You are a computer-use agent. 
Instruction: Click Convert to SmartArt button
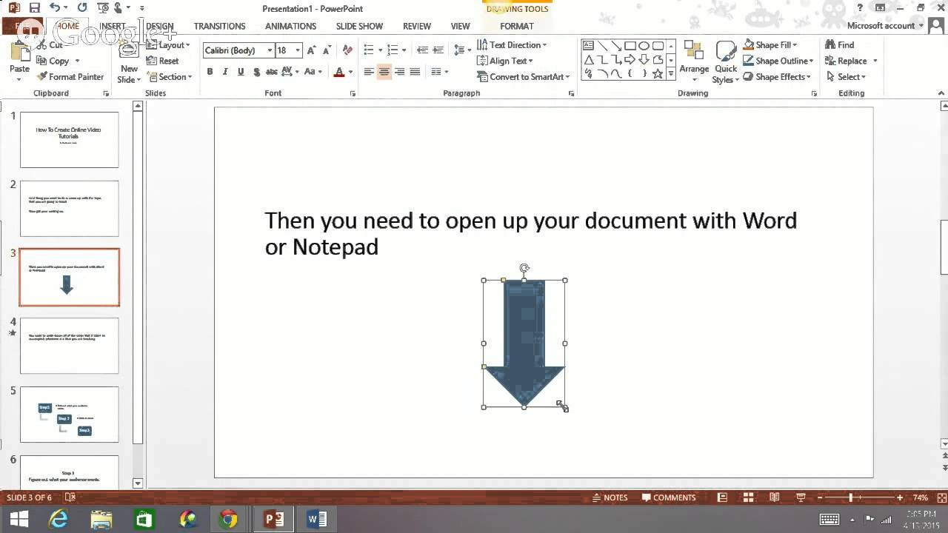point(524,77)
